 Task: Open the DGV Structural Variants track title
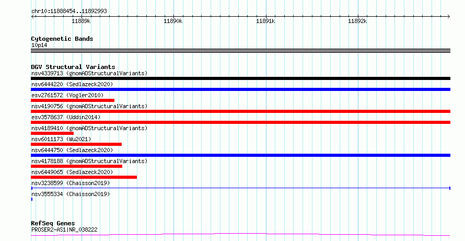point(73,67)
